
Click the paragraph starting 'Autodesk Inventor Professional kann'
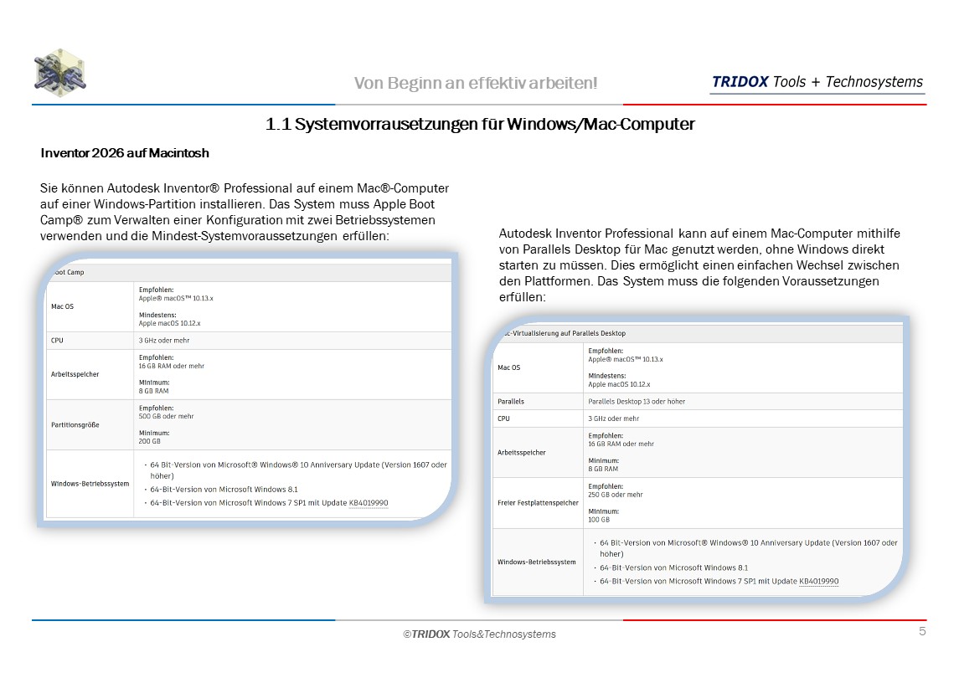(699, 265)
